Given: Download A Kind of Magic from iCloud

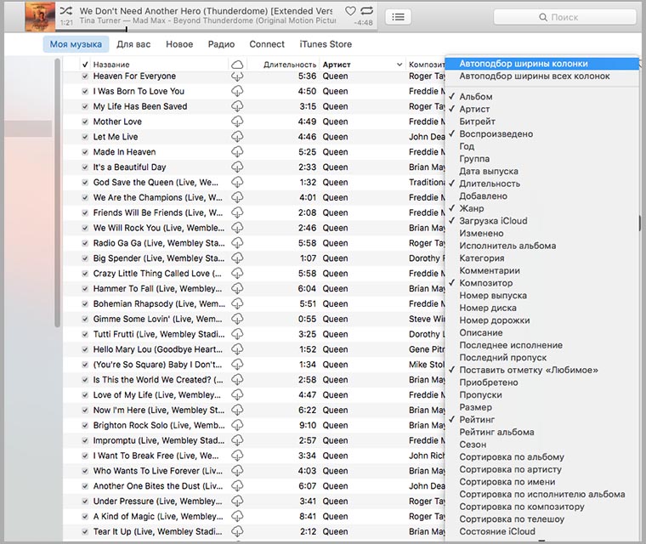Looking at the screenshot, I should pos(237,517).
